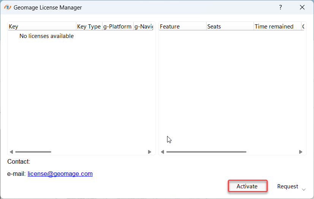Screen dimensions: 314x199
Task: Click right scroll arrow in the Feature list
Action: coord(301,152)
